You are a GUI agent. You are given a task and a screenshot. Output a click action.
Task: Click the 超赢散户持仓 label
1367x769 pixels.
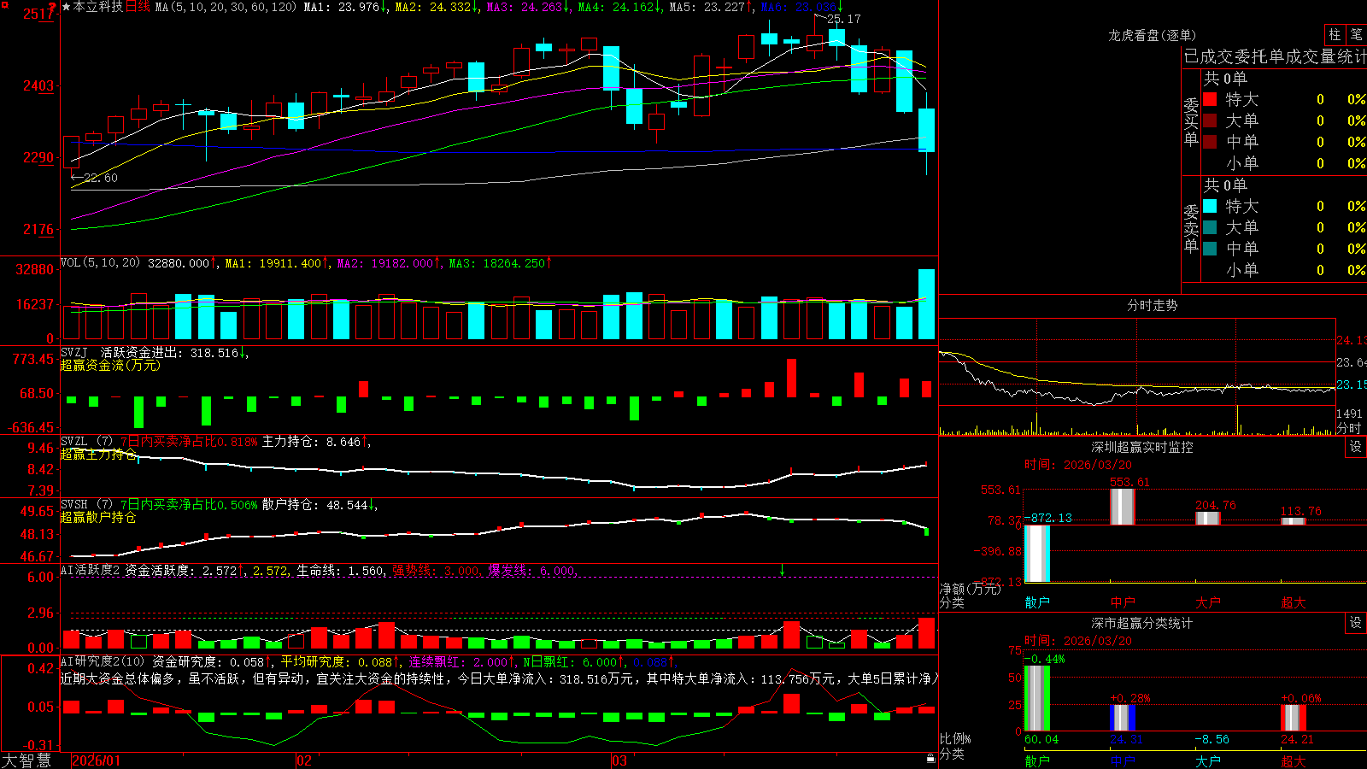[x=98, y=517]
